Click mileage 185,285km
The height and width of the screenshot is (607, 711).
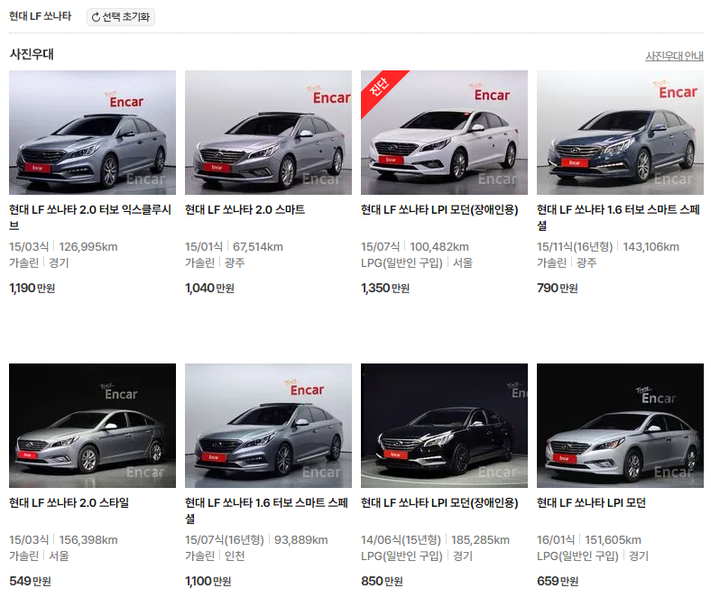pos(480,540)
